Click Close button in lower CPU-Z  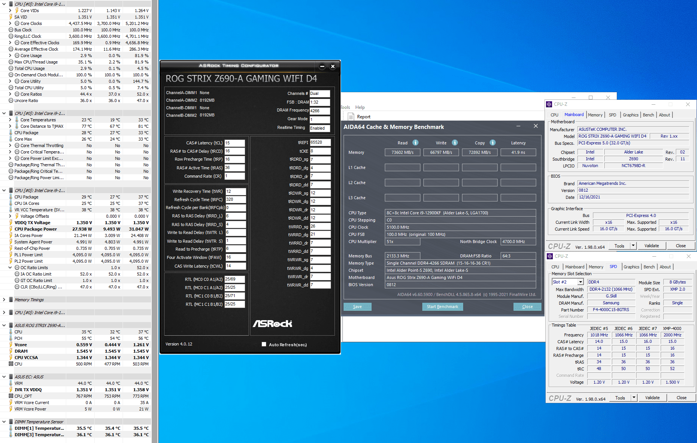681,398
